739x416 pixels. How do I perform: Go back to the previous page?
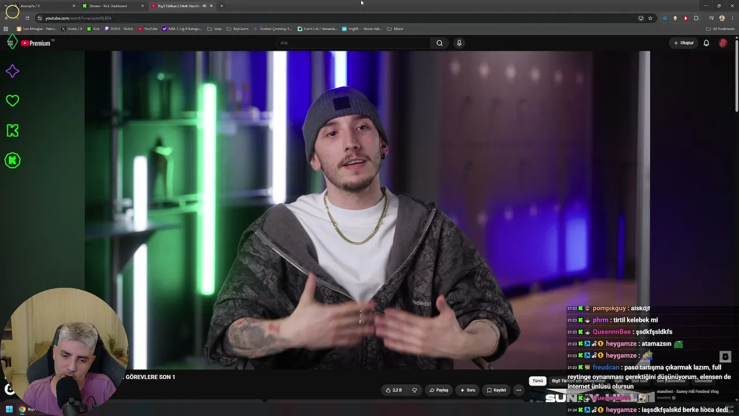[7, 18]
